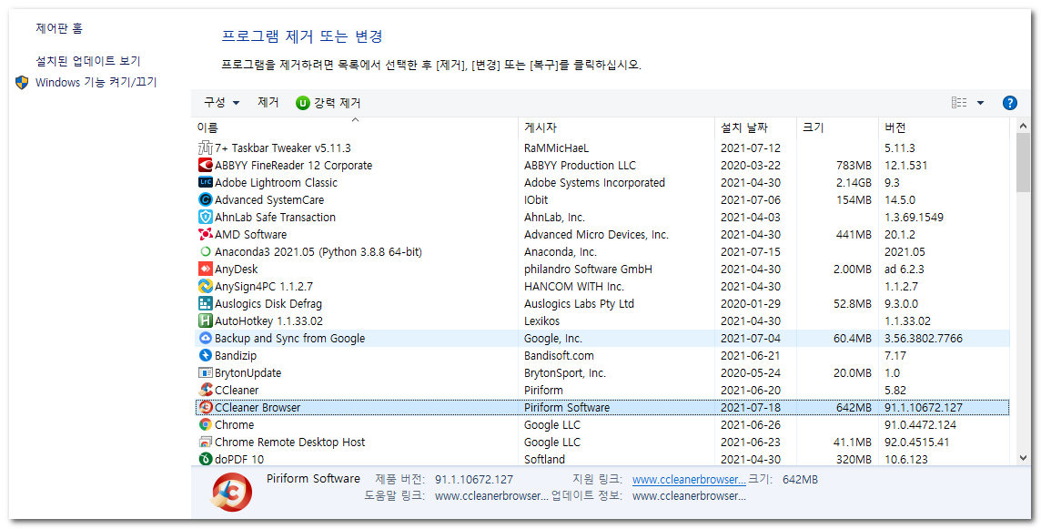This screenshot has height=529, width=1041.
Task: Click the 783MB size cell
Action: point(854,166)
